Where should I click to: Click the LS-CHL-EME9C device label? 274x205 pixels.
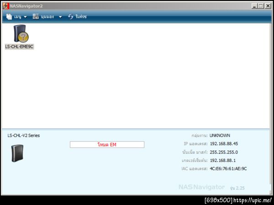point(19,47)
